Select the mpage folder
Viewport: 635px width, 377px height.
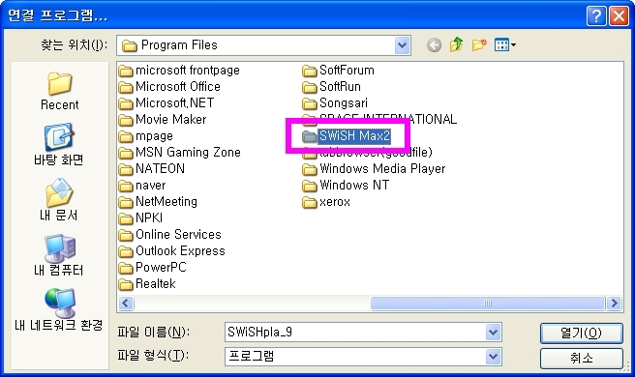(x=146, y=136)
